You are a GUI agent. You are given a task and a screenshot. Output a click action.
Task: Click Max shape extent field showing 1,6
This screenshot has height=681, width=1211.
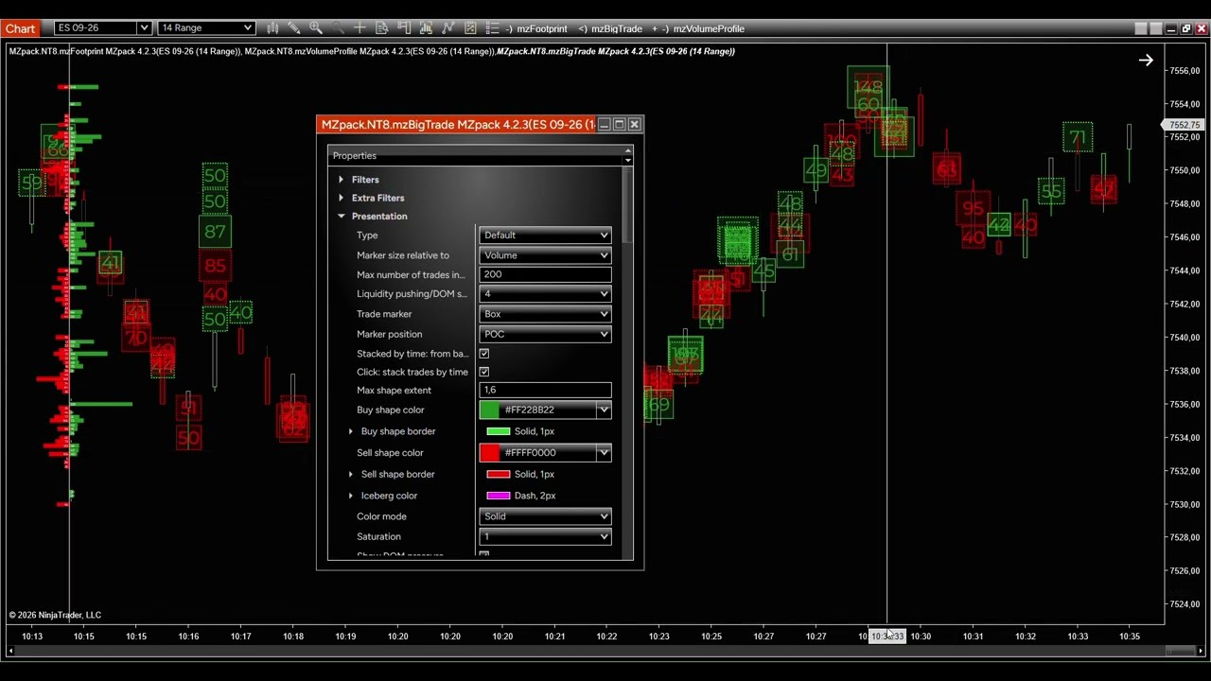[x=546, y=390]
